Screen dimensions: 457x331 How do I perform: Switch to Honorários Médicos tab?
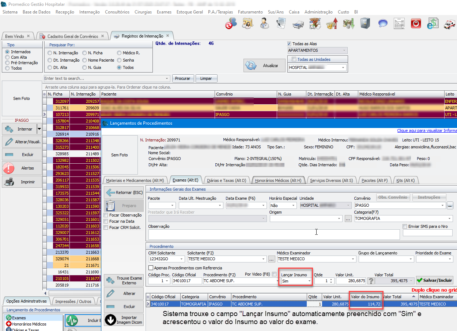(x=278, y=180)
